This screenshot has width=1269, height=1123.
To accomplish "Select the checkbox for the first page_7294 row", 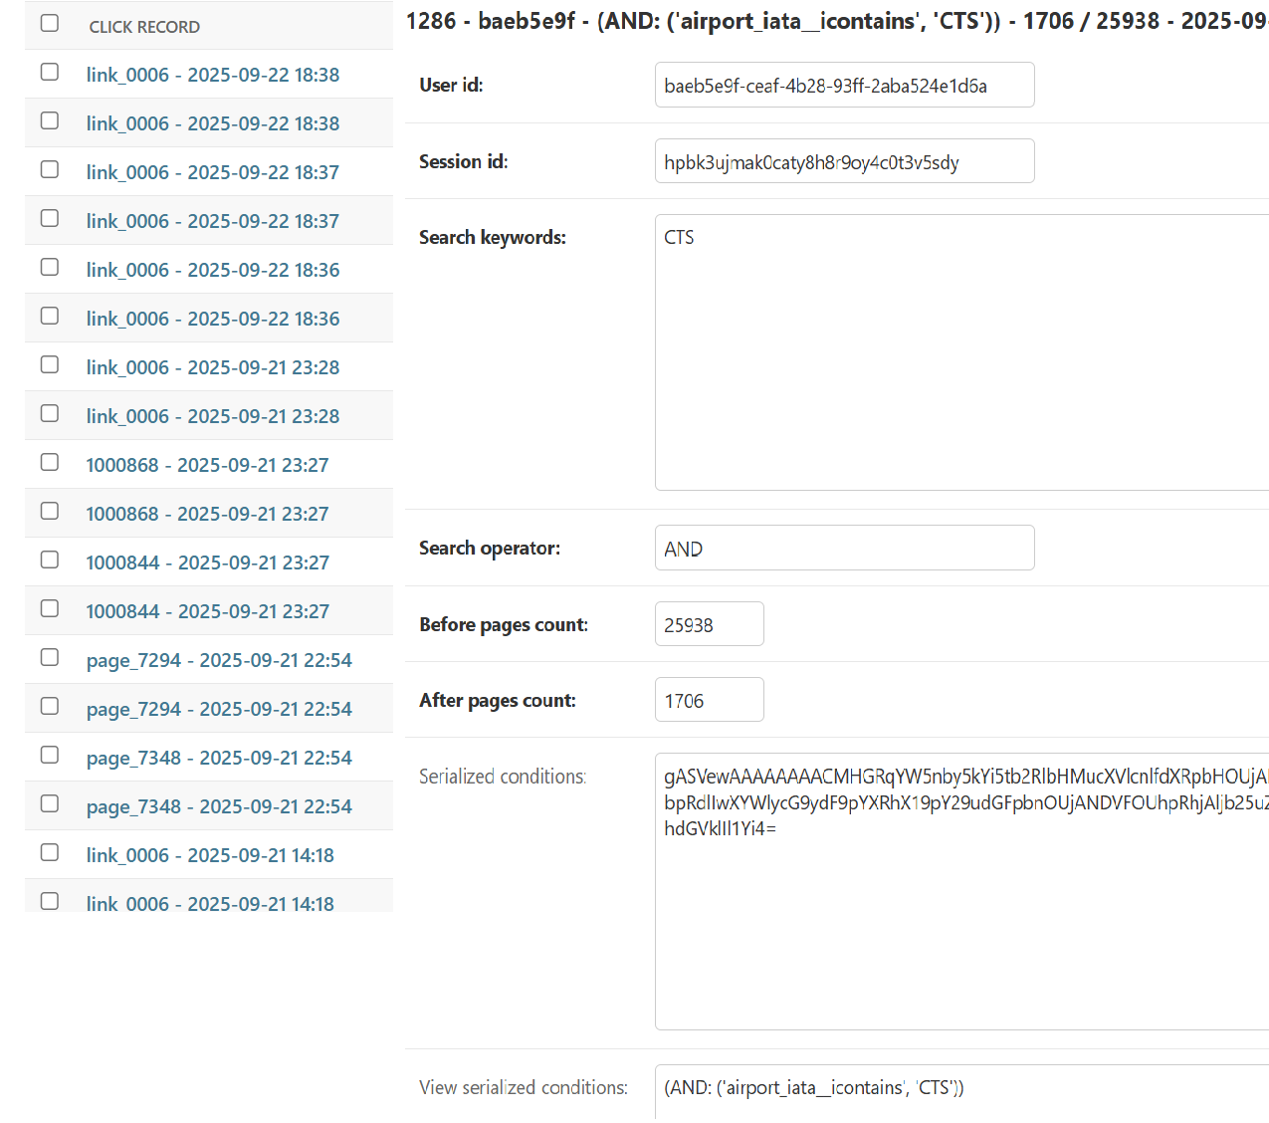I will point(50,658).
